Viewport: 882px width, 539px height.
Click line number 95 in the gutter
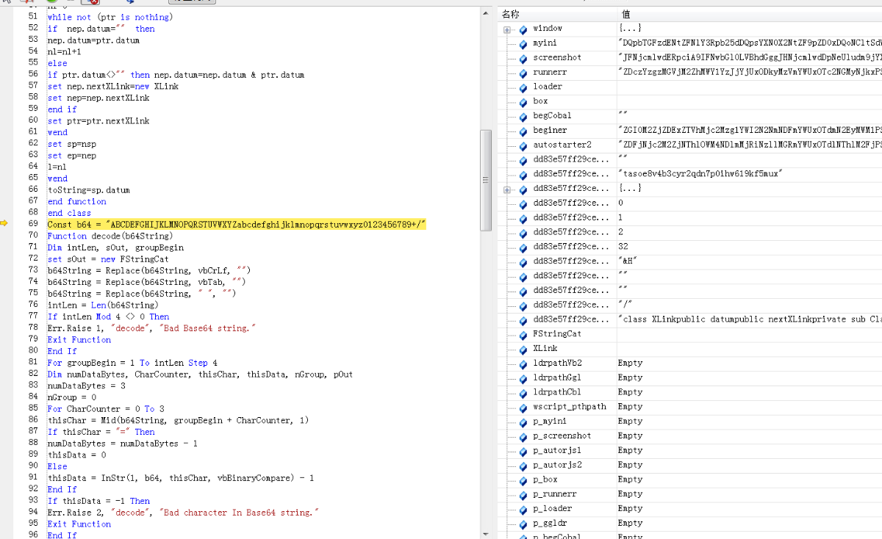click(33, 524)
